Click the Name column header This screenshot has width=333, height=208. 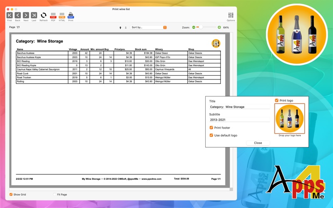(20, 49)
